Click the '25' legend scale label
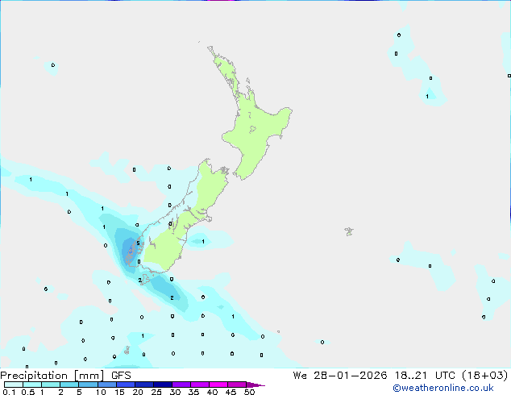Viewport: 511px width, 395px height. coord(156,392)
